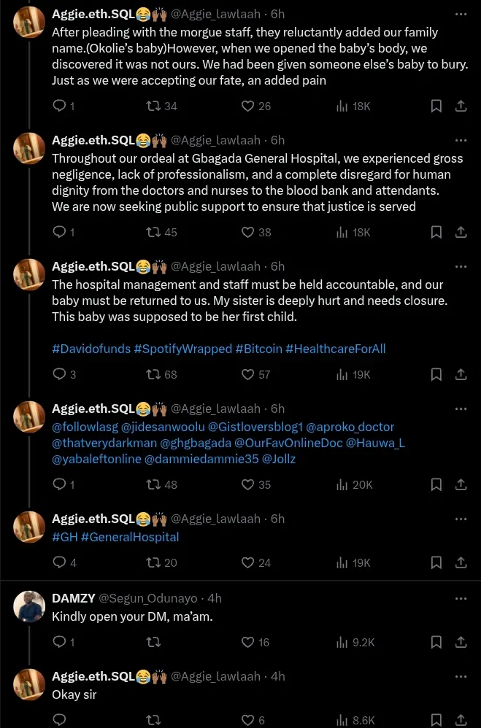Bookmark the morgue staff tweet
The height and width of the screenshot is (728, 481).
436,106
